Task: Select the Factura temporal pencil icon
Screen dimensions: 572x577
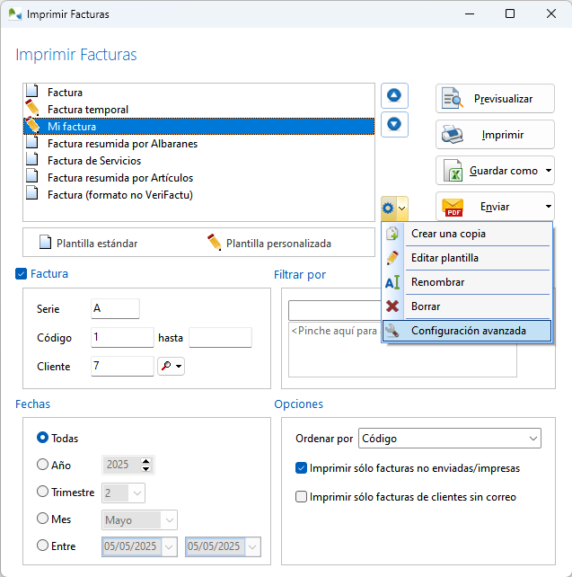Action: [x=32, y=109]
